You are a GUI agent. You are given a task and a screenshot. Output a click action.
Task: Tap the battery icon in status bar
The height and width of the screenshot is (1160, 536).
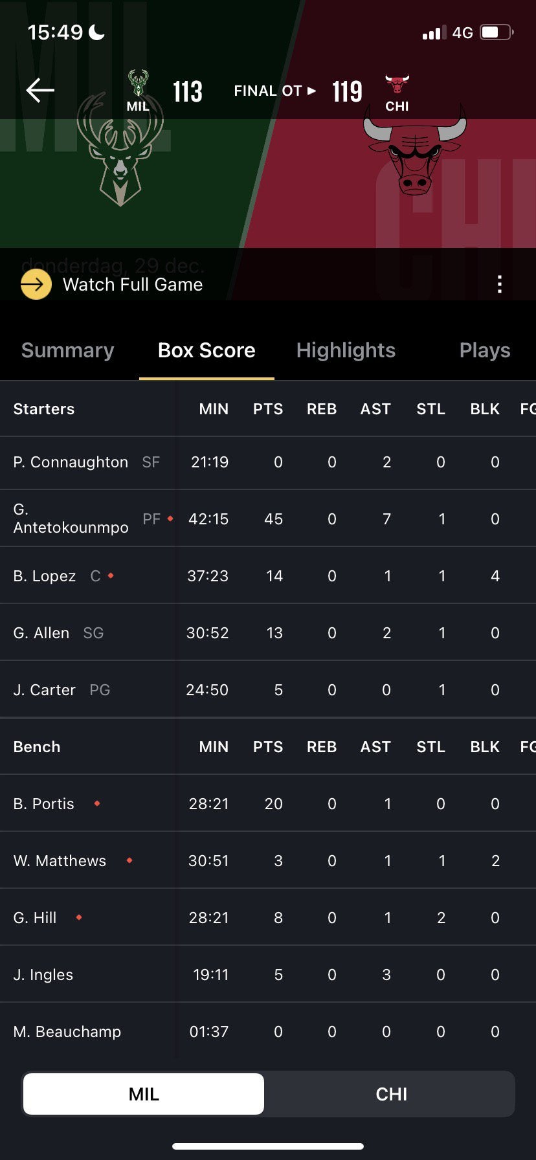pyautogui.click(x=496, y=32)
